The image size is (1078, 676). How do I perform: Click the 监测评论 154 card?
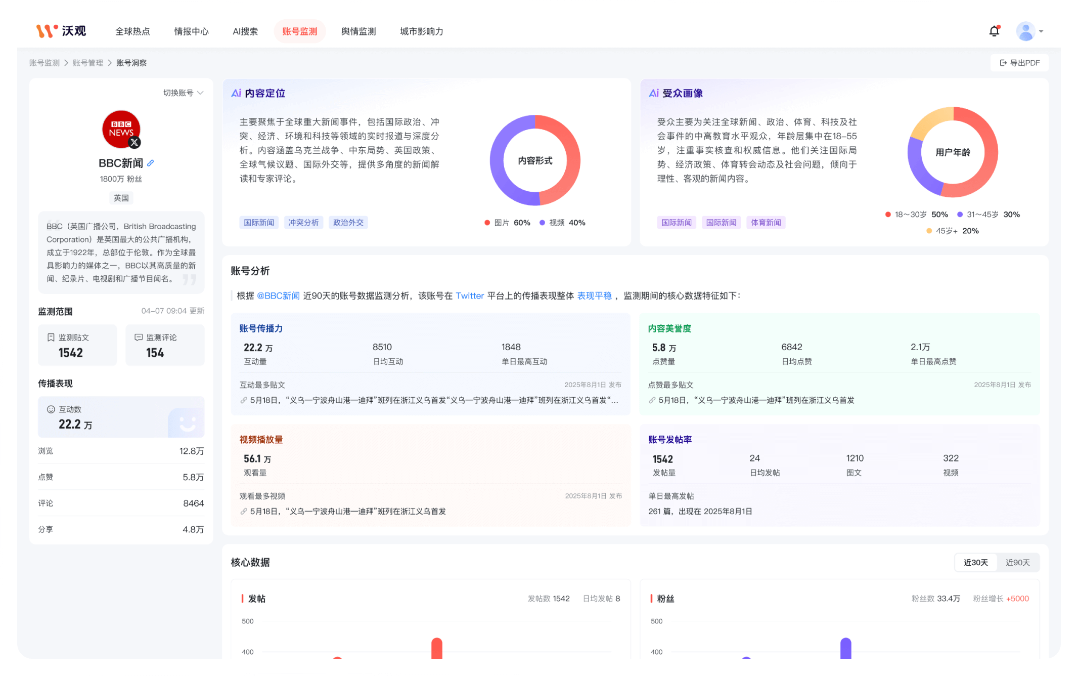(165, 345)
